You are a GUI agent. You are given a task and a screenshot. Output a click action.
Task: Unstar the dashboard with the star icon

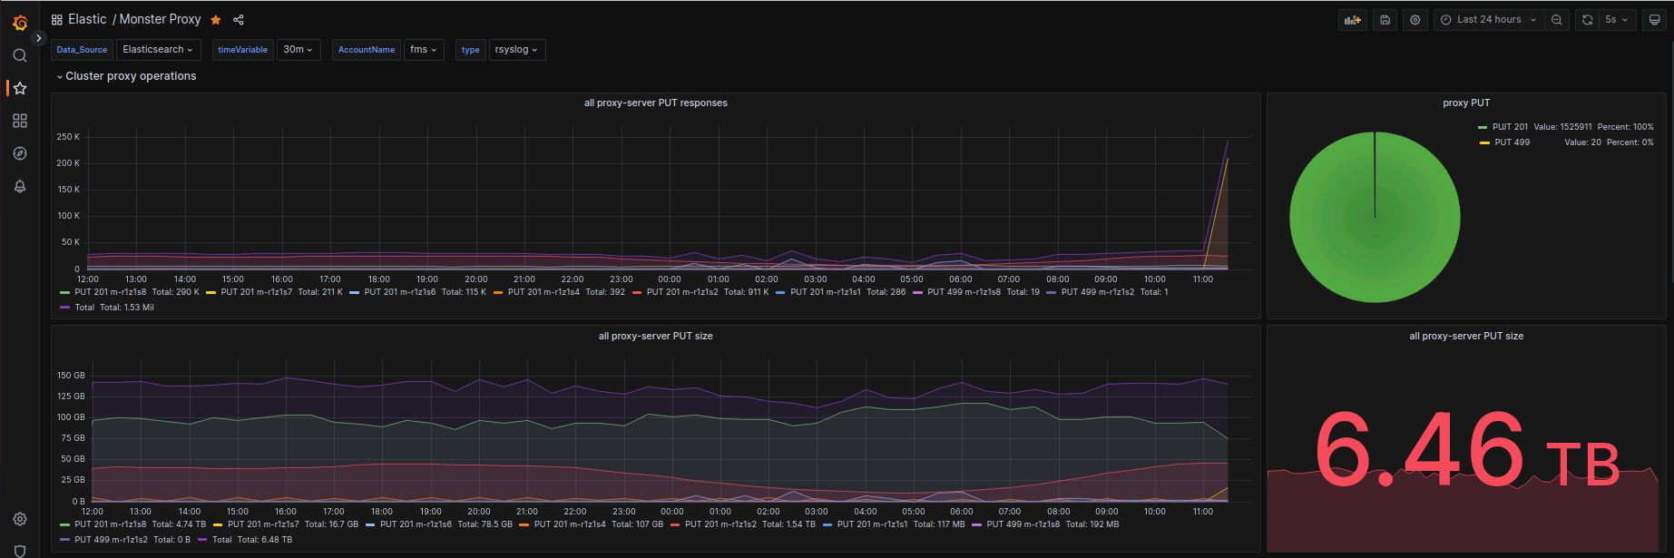tap(216, 20)
